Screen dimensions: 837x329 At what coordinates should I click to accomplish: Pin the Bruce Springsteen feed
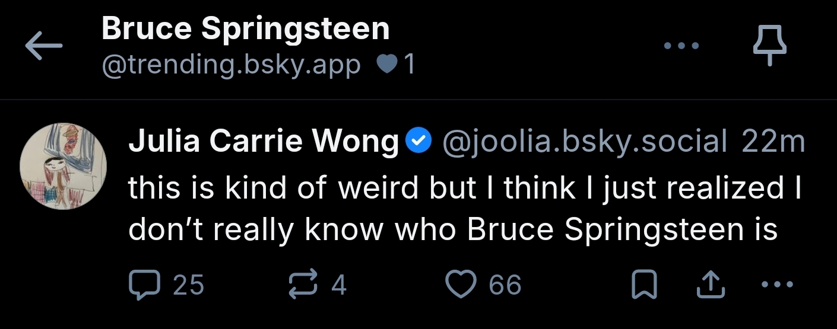pyautogui.click(x=769, y=46)
